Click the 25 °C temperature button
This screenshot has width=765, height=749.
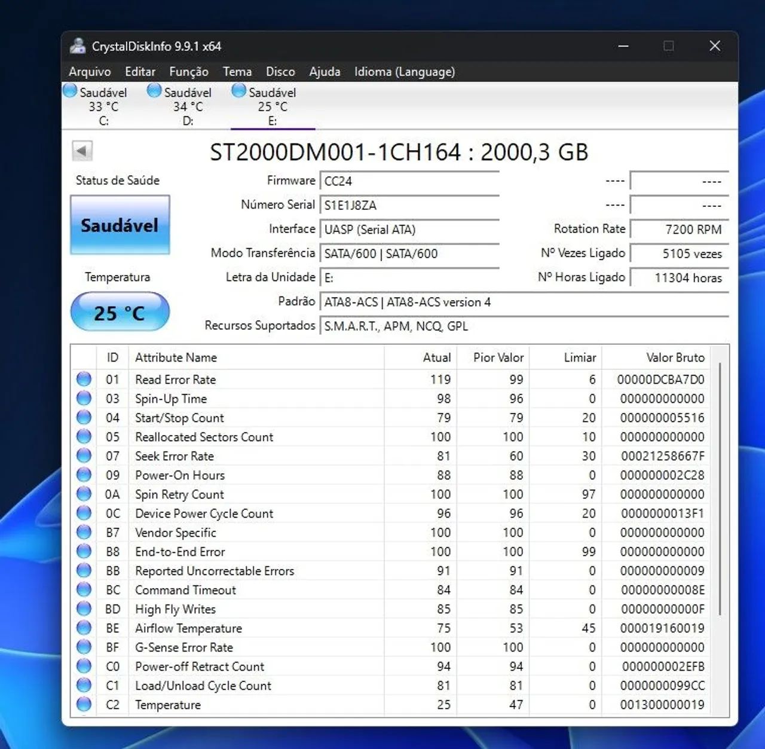(120, 312)
